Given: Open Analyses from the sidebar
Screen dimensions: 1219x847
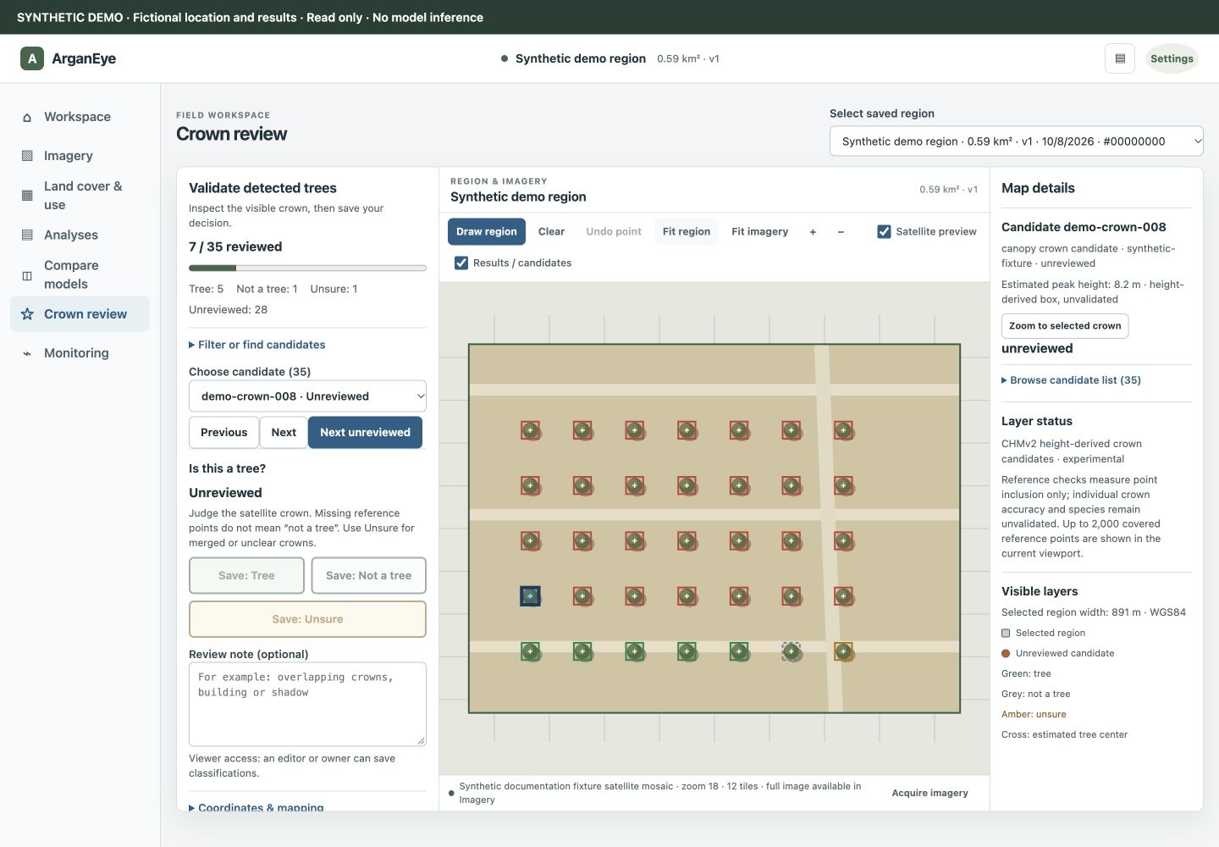Looking at the screenshot, I should [x=80, y=235].
